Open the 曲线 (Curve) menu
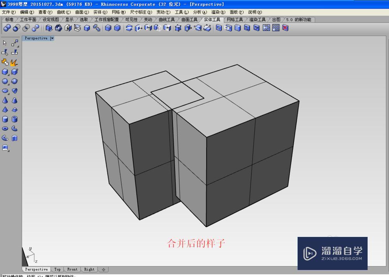 tap(63, 12)
